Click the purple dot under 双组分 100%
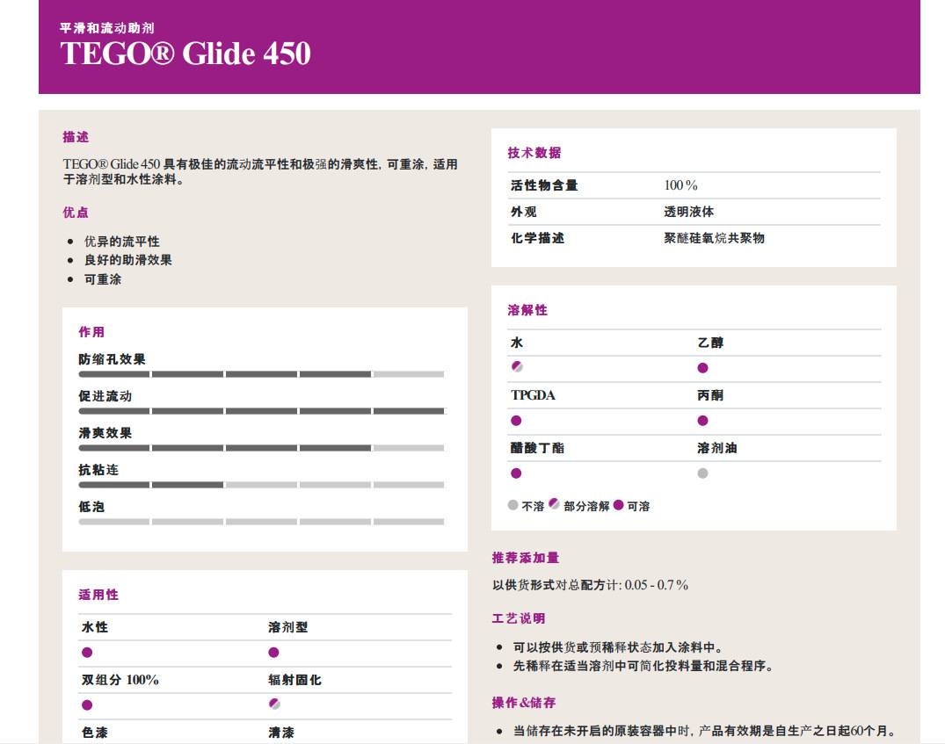The height and width of the screenshot is (744, 945). 87,705
